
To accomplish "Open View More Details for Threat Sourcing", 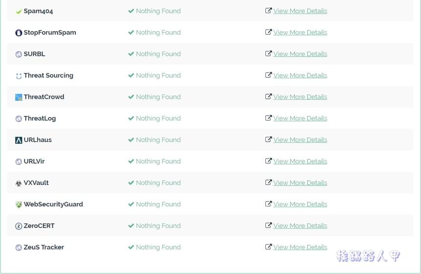I will pos(300,75).
